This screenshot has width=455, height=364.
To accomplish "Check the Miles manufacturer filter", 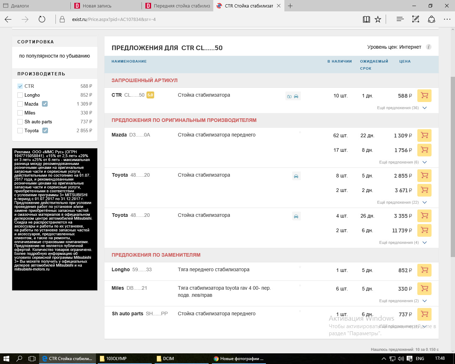I will 20,113.
